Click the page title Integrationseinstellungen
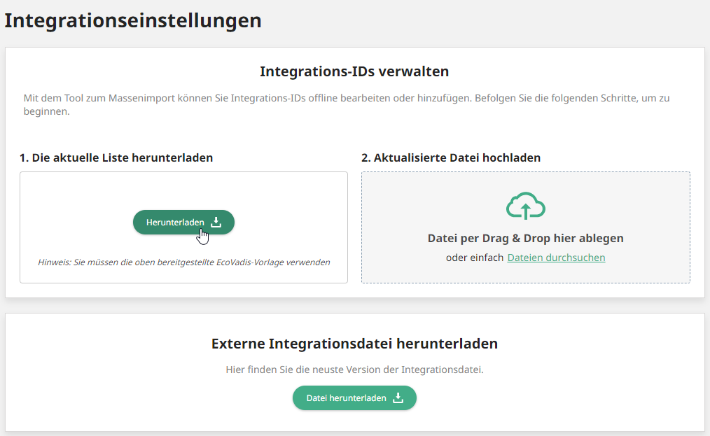The height and width of the screenshot is (436, 710). (x=133, y=20)
